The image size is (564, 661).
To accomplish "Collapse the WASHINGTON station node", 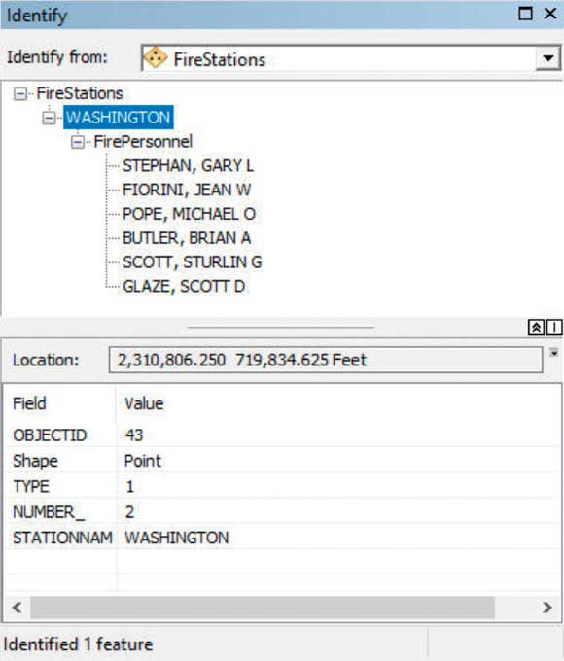I will (49, 118).
